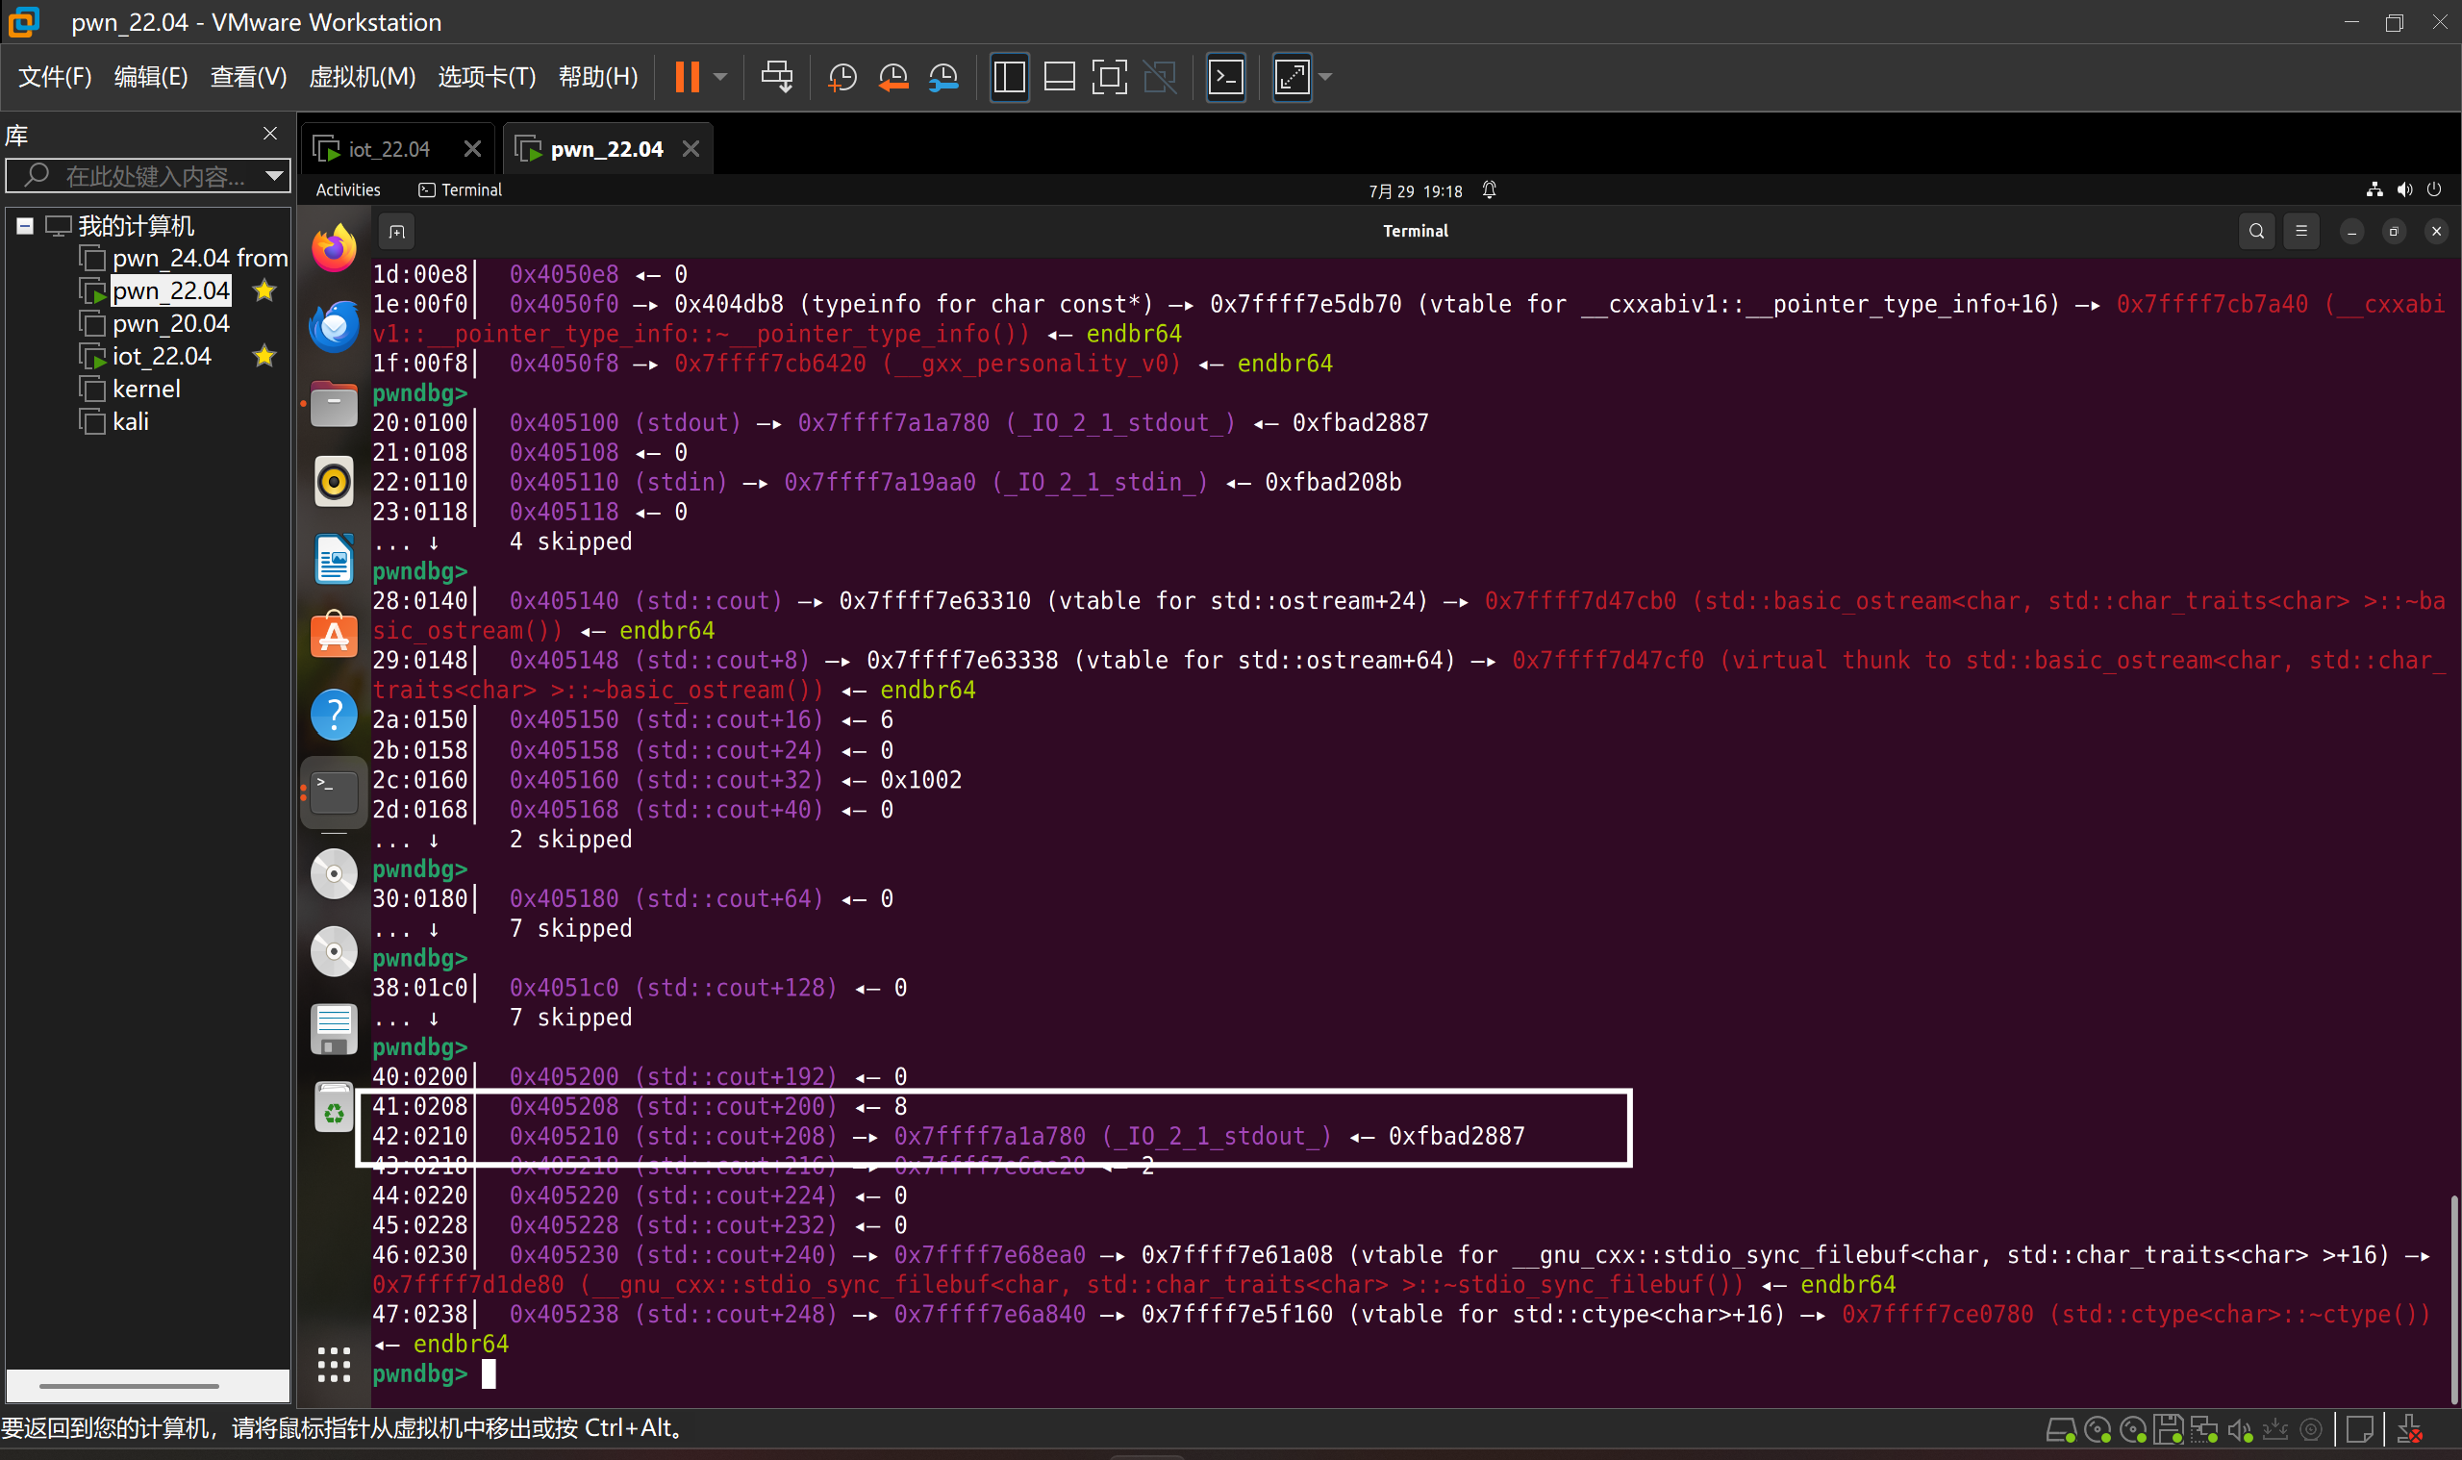Open the floppy disk drive from dock

coord(334,1030)
